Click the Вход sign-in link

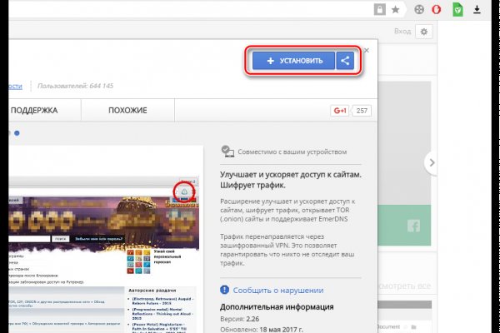pos(403,31)
